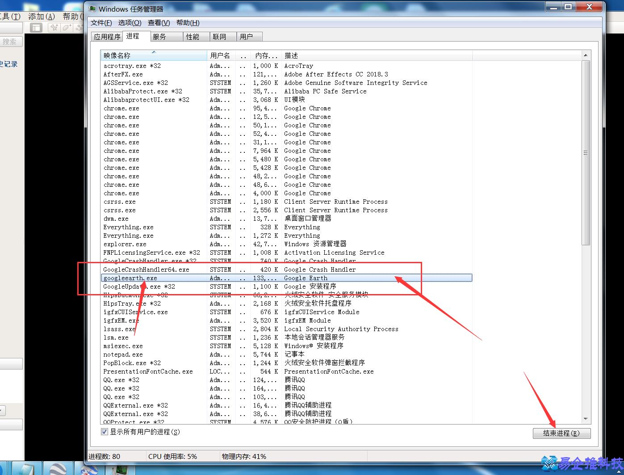Click the Task Manager title bar icon
This screenshot has width=624, height=475.
92,8
